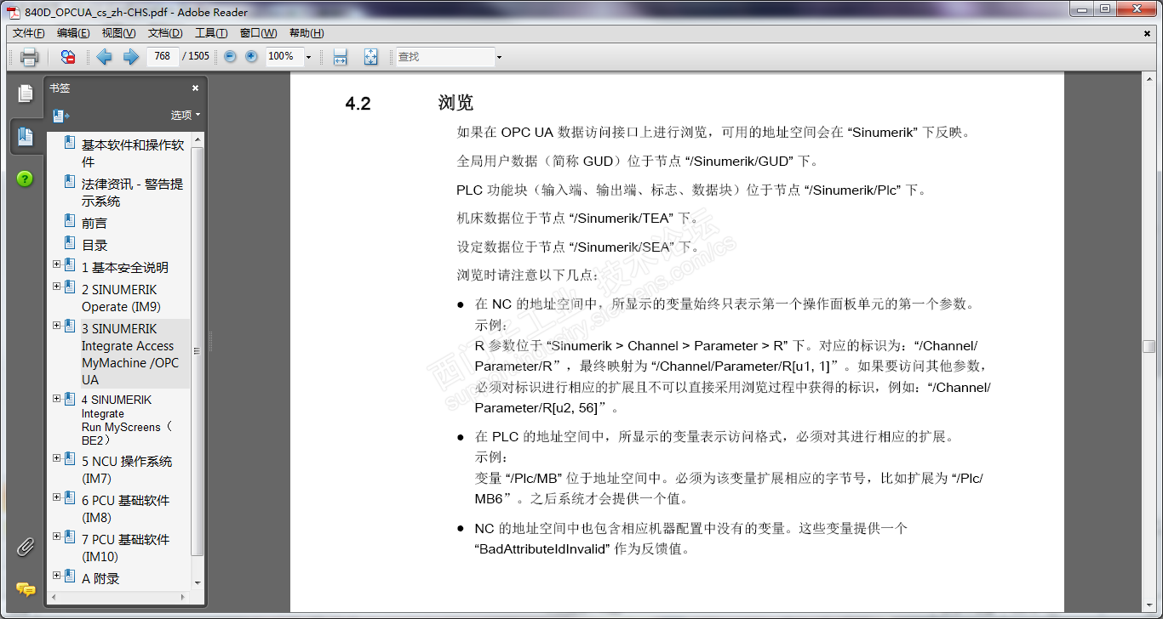Image resolution: width=1163 pixels, height=619 pixels.
Task: Jump to the 前言 bookmark
Action: tap(95, 223)
